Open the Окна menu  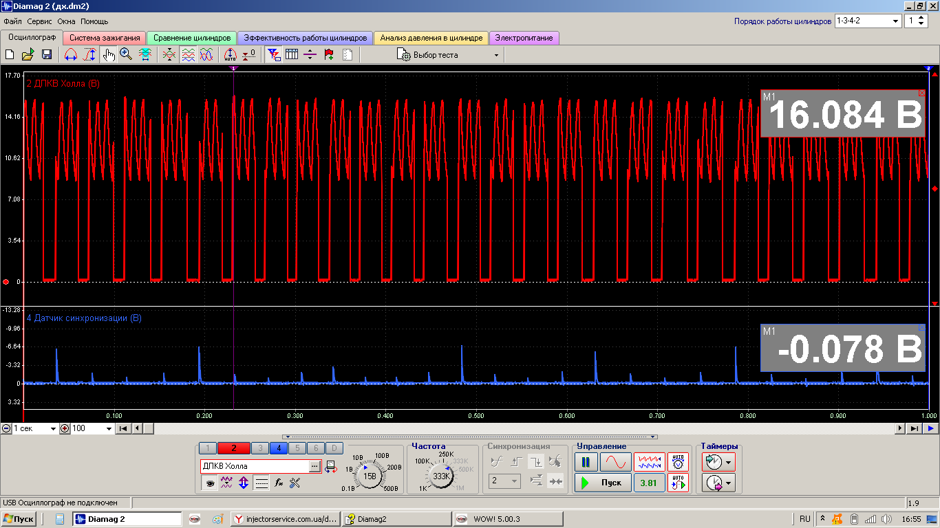click(x=67, y=21)
